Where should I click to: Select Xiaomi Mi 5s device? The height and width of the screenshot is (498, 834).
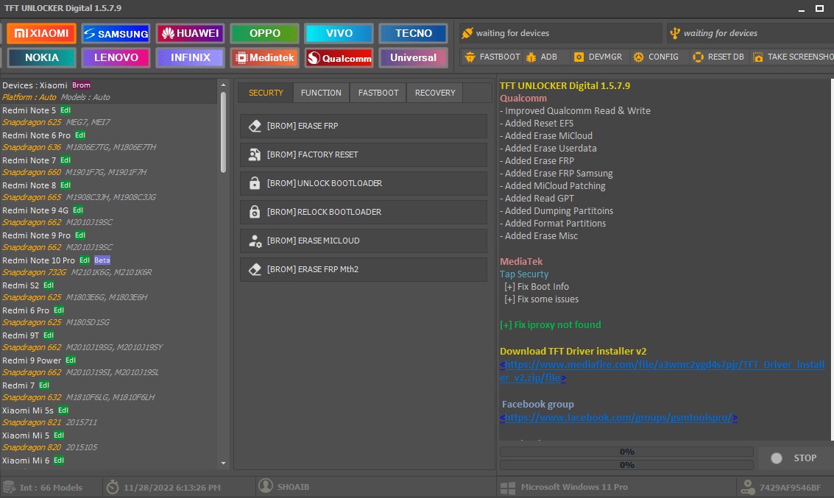pos(28,410)
